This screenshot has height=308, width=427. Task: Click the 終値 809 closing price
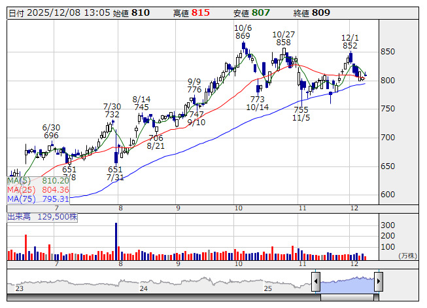tap(312, 13)
